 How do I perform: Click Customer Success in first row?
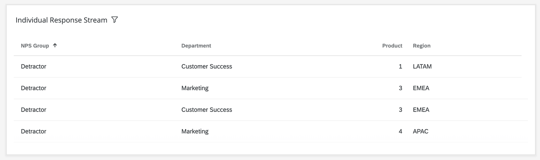tap(206, 67)
